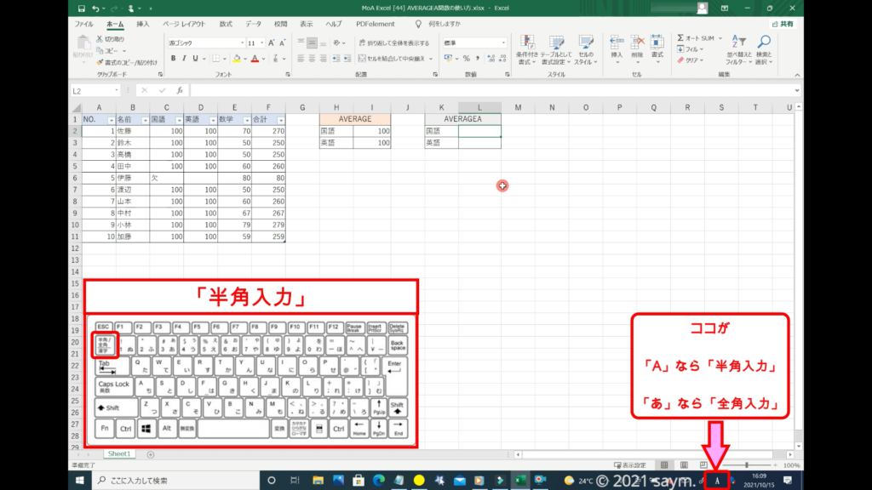The image size is (872, 490).
Task: Click the Conditional Formatting icon
Action: click(x=528, y=49)
